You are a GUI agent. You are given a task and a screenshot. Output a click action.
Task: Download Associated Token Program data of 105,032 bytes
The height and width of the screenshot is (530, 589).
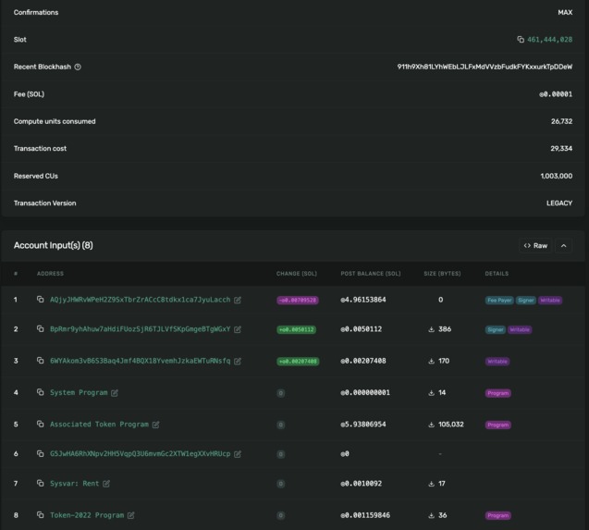pos(431,425)
